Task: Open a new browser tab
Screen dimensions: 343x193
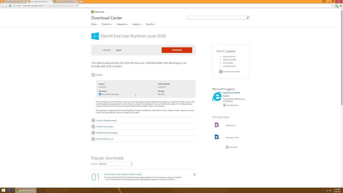Action: [81, 2]
